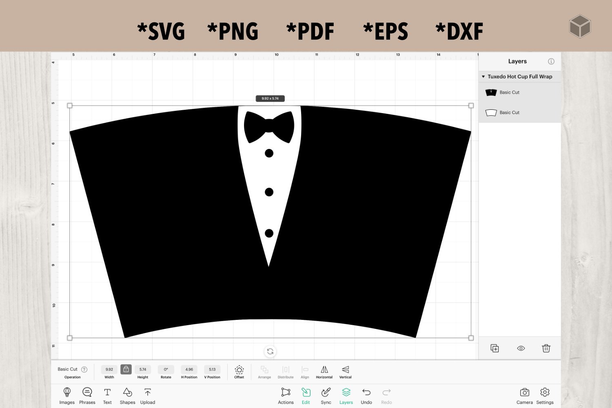Open the Sync panel

(326, 395)
